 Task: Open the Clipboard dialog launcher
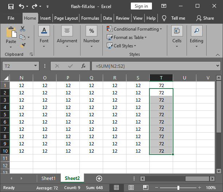click(31, 54)
